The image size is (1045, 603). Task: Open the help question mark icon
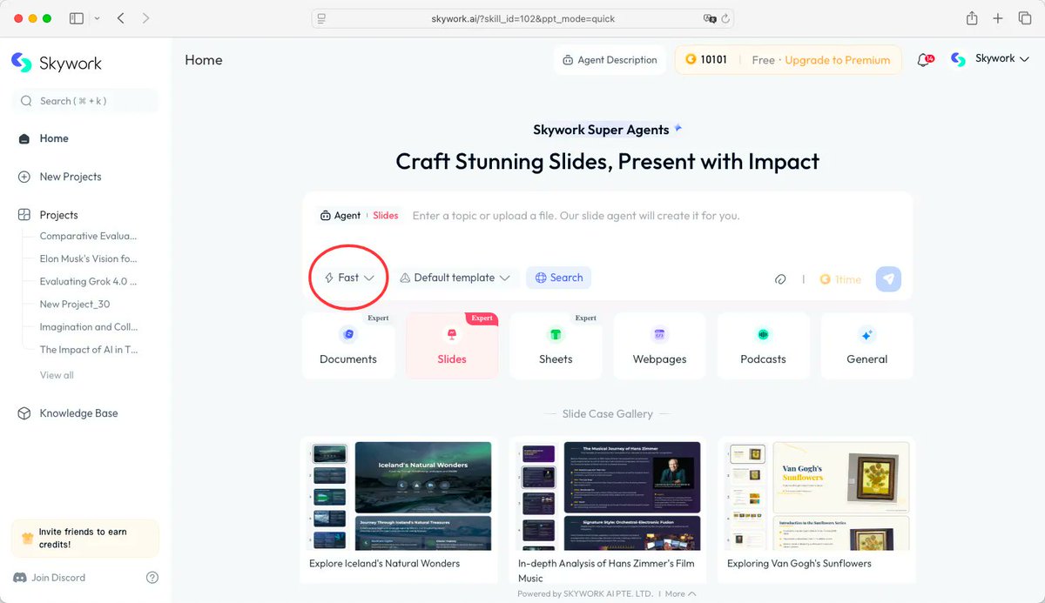(152, 578)
